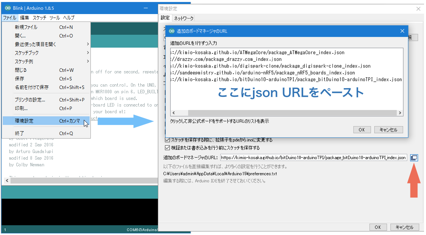Image resolution: width=426 pixels, height=235 pixels.
Task: Minimize the Blink Arduino window
Action: point(146,8)
